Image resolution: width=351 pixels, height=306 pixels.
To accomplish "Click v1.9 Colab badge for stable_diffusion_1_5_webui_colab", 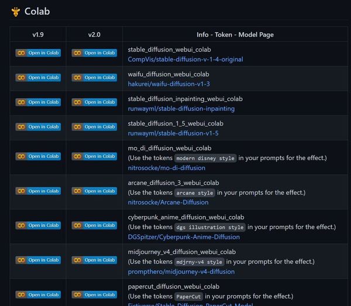I will coord(38,127).
